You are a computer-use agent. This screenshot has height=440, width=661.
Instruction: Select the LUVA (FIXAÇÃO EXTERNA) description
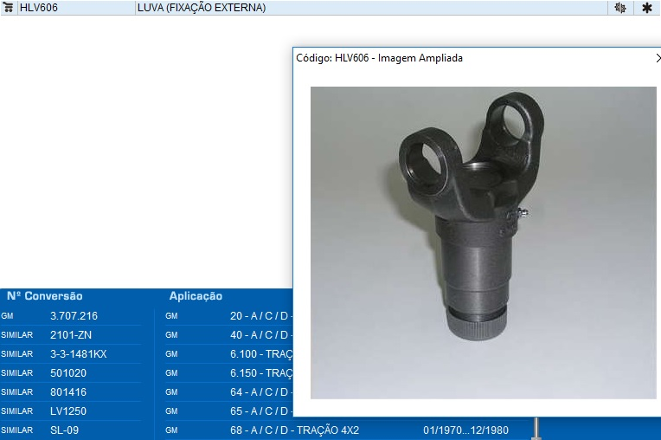[201, 8]
